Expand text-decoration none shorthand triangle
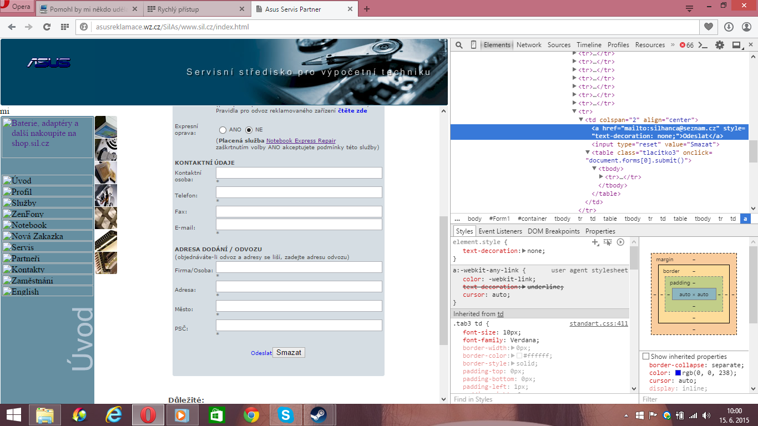This screenshot has width=758, height=426. coord(523,251)
